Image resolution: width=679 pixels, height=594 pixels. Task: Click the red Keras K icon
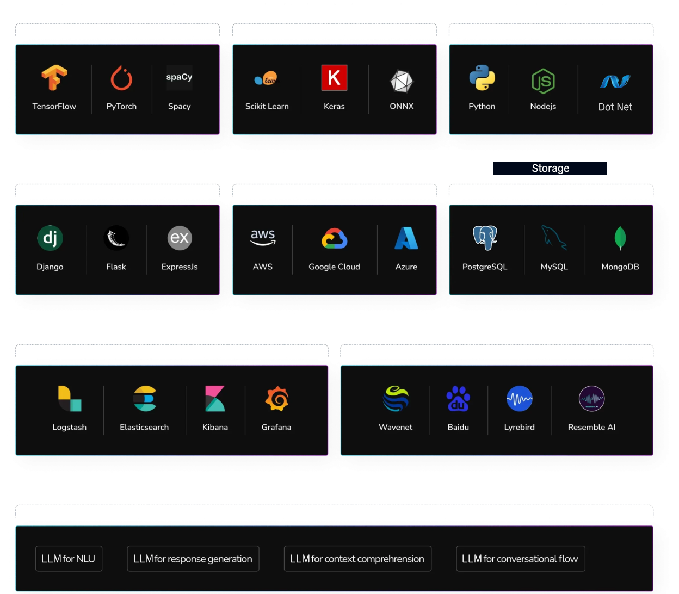[334, 78]
